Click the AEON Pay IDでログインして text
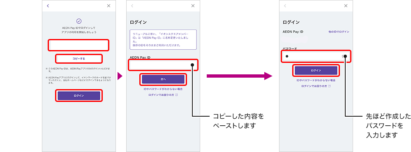The height and width of the screenshot is (152, 411). [x=79, y=28]
